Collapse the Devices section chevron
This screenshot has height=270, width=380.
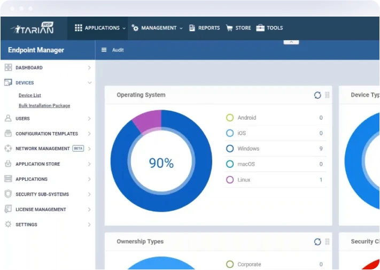[x=89, y=83]
